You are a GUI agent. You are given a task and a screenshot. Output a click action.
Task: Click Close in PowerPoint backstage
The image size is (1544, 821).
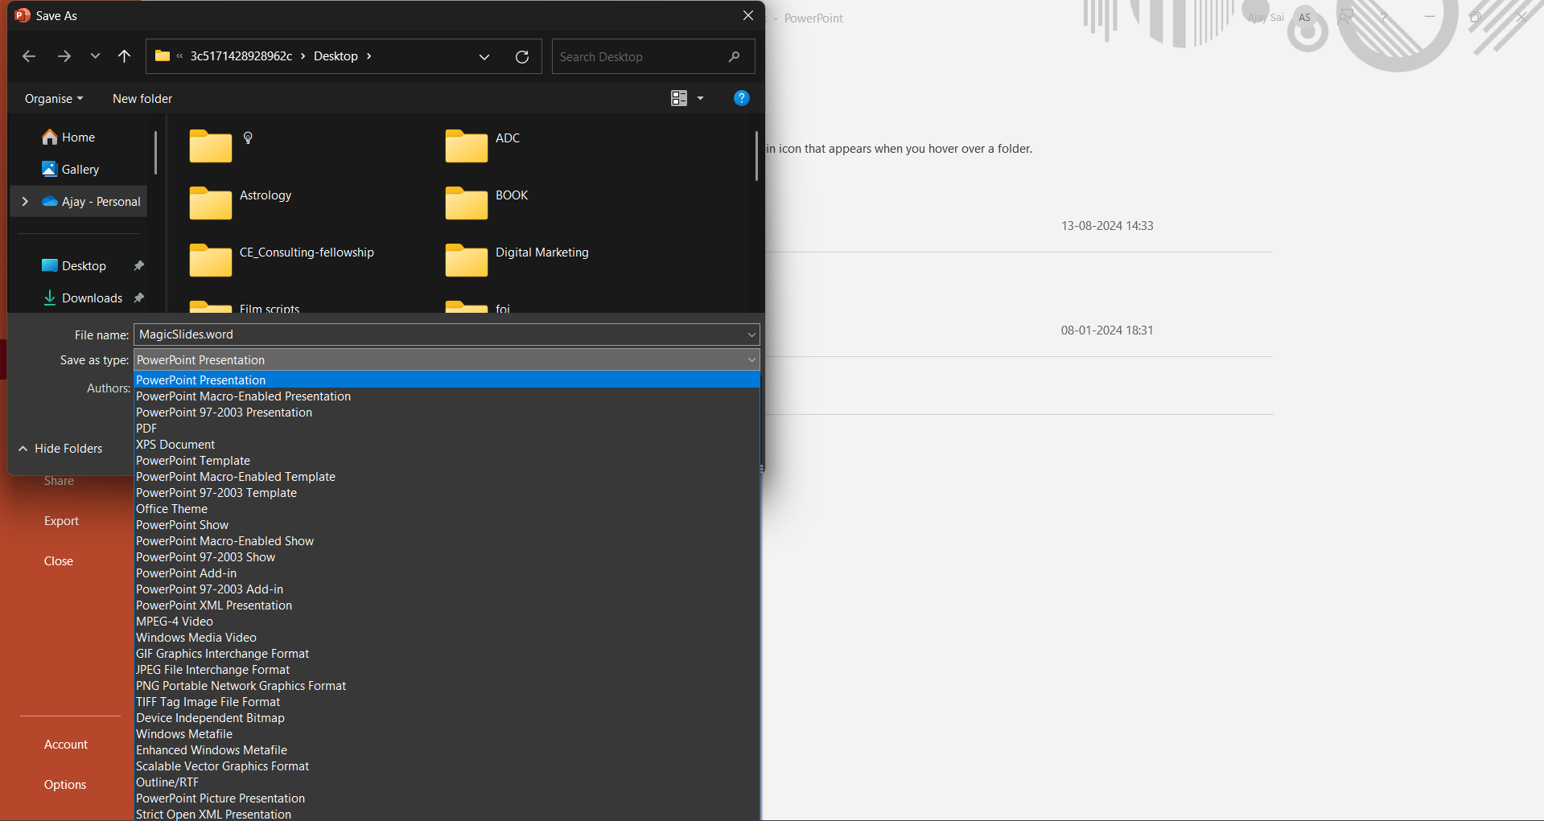(x=59, y=561)
